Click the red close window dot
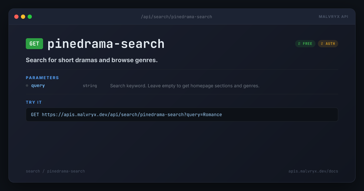 (16, 17)
